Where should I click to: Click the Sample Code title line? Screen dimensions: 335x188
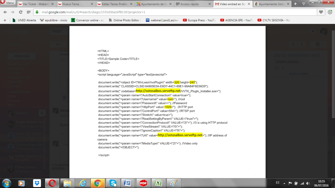(118, 59)
